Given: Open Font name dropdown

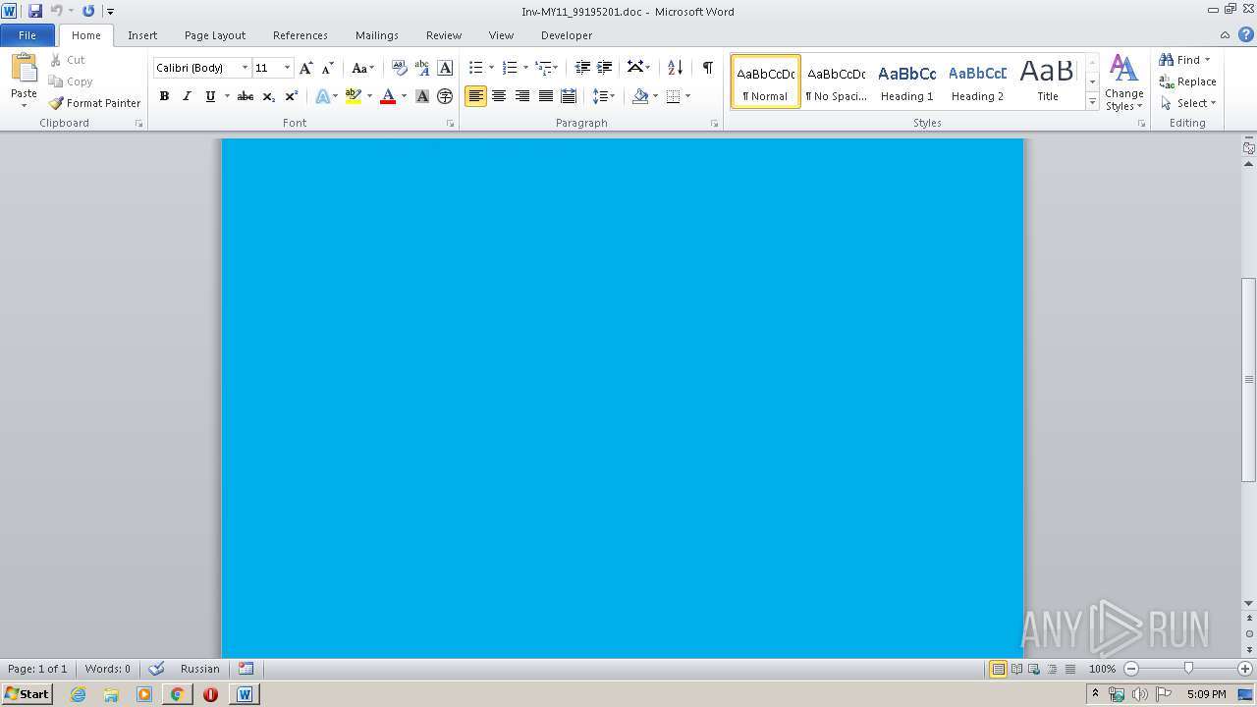Looking at the screenshot, I should (245, 68).
